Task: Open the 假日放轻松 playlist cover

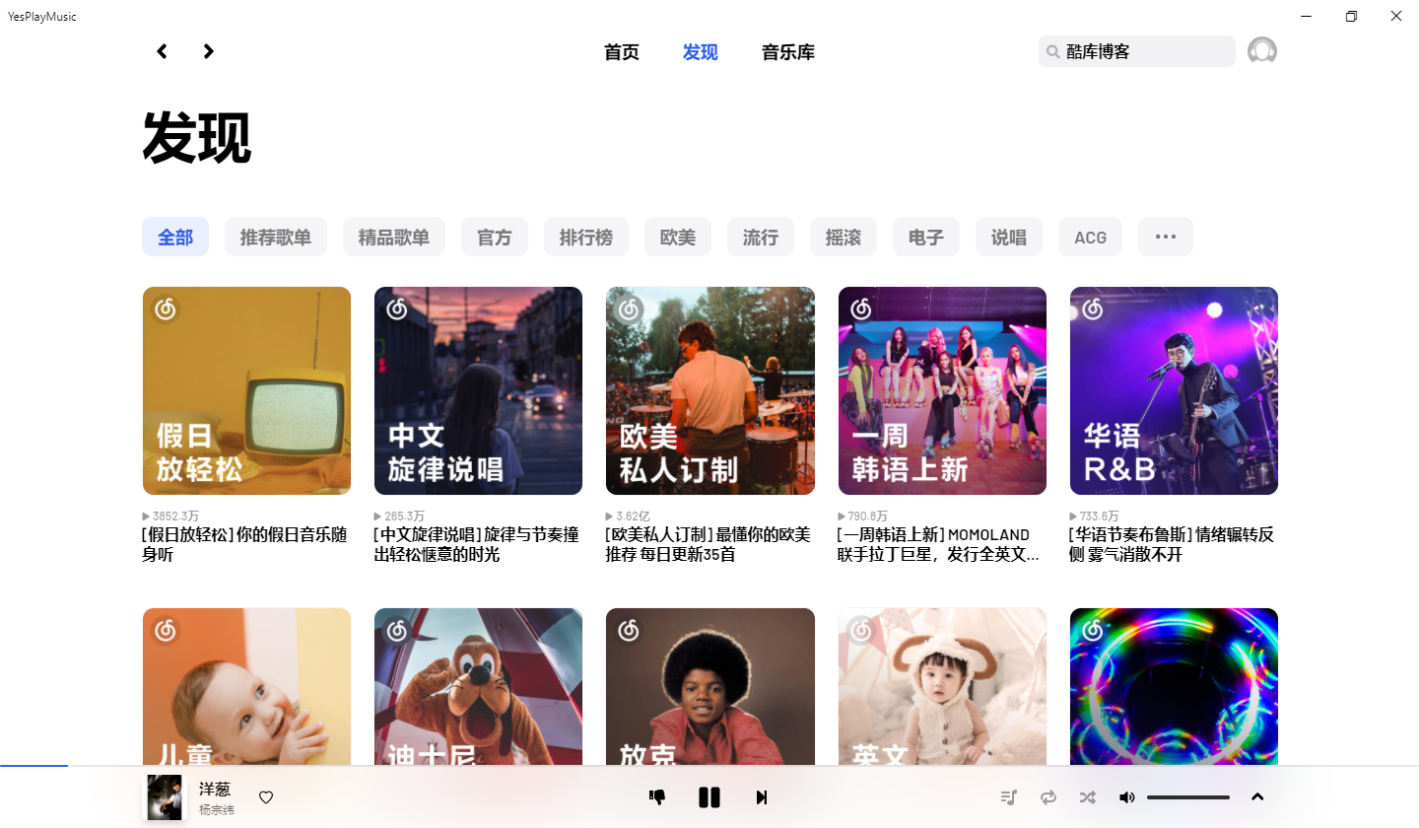Action: click(x=246, y=390)
